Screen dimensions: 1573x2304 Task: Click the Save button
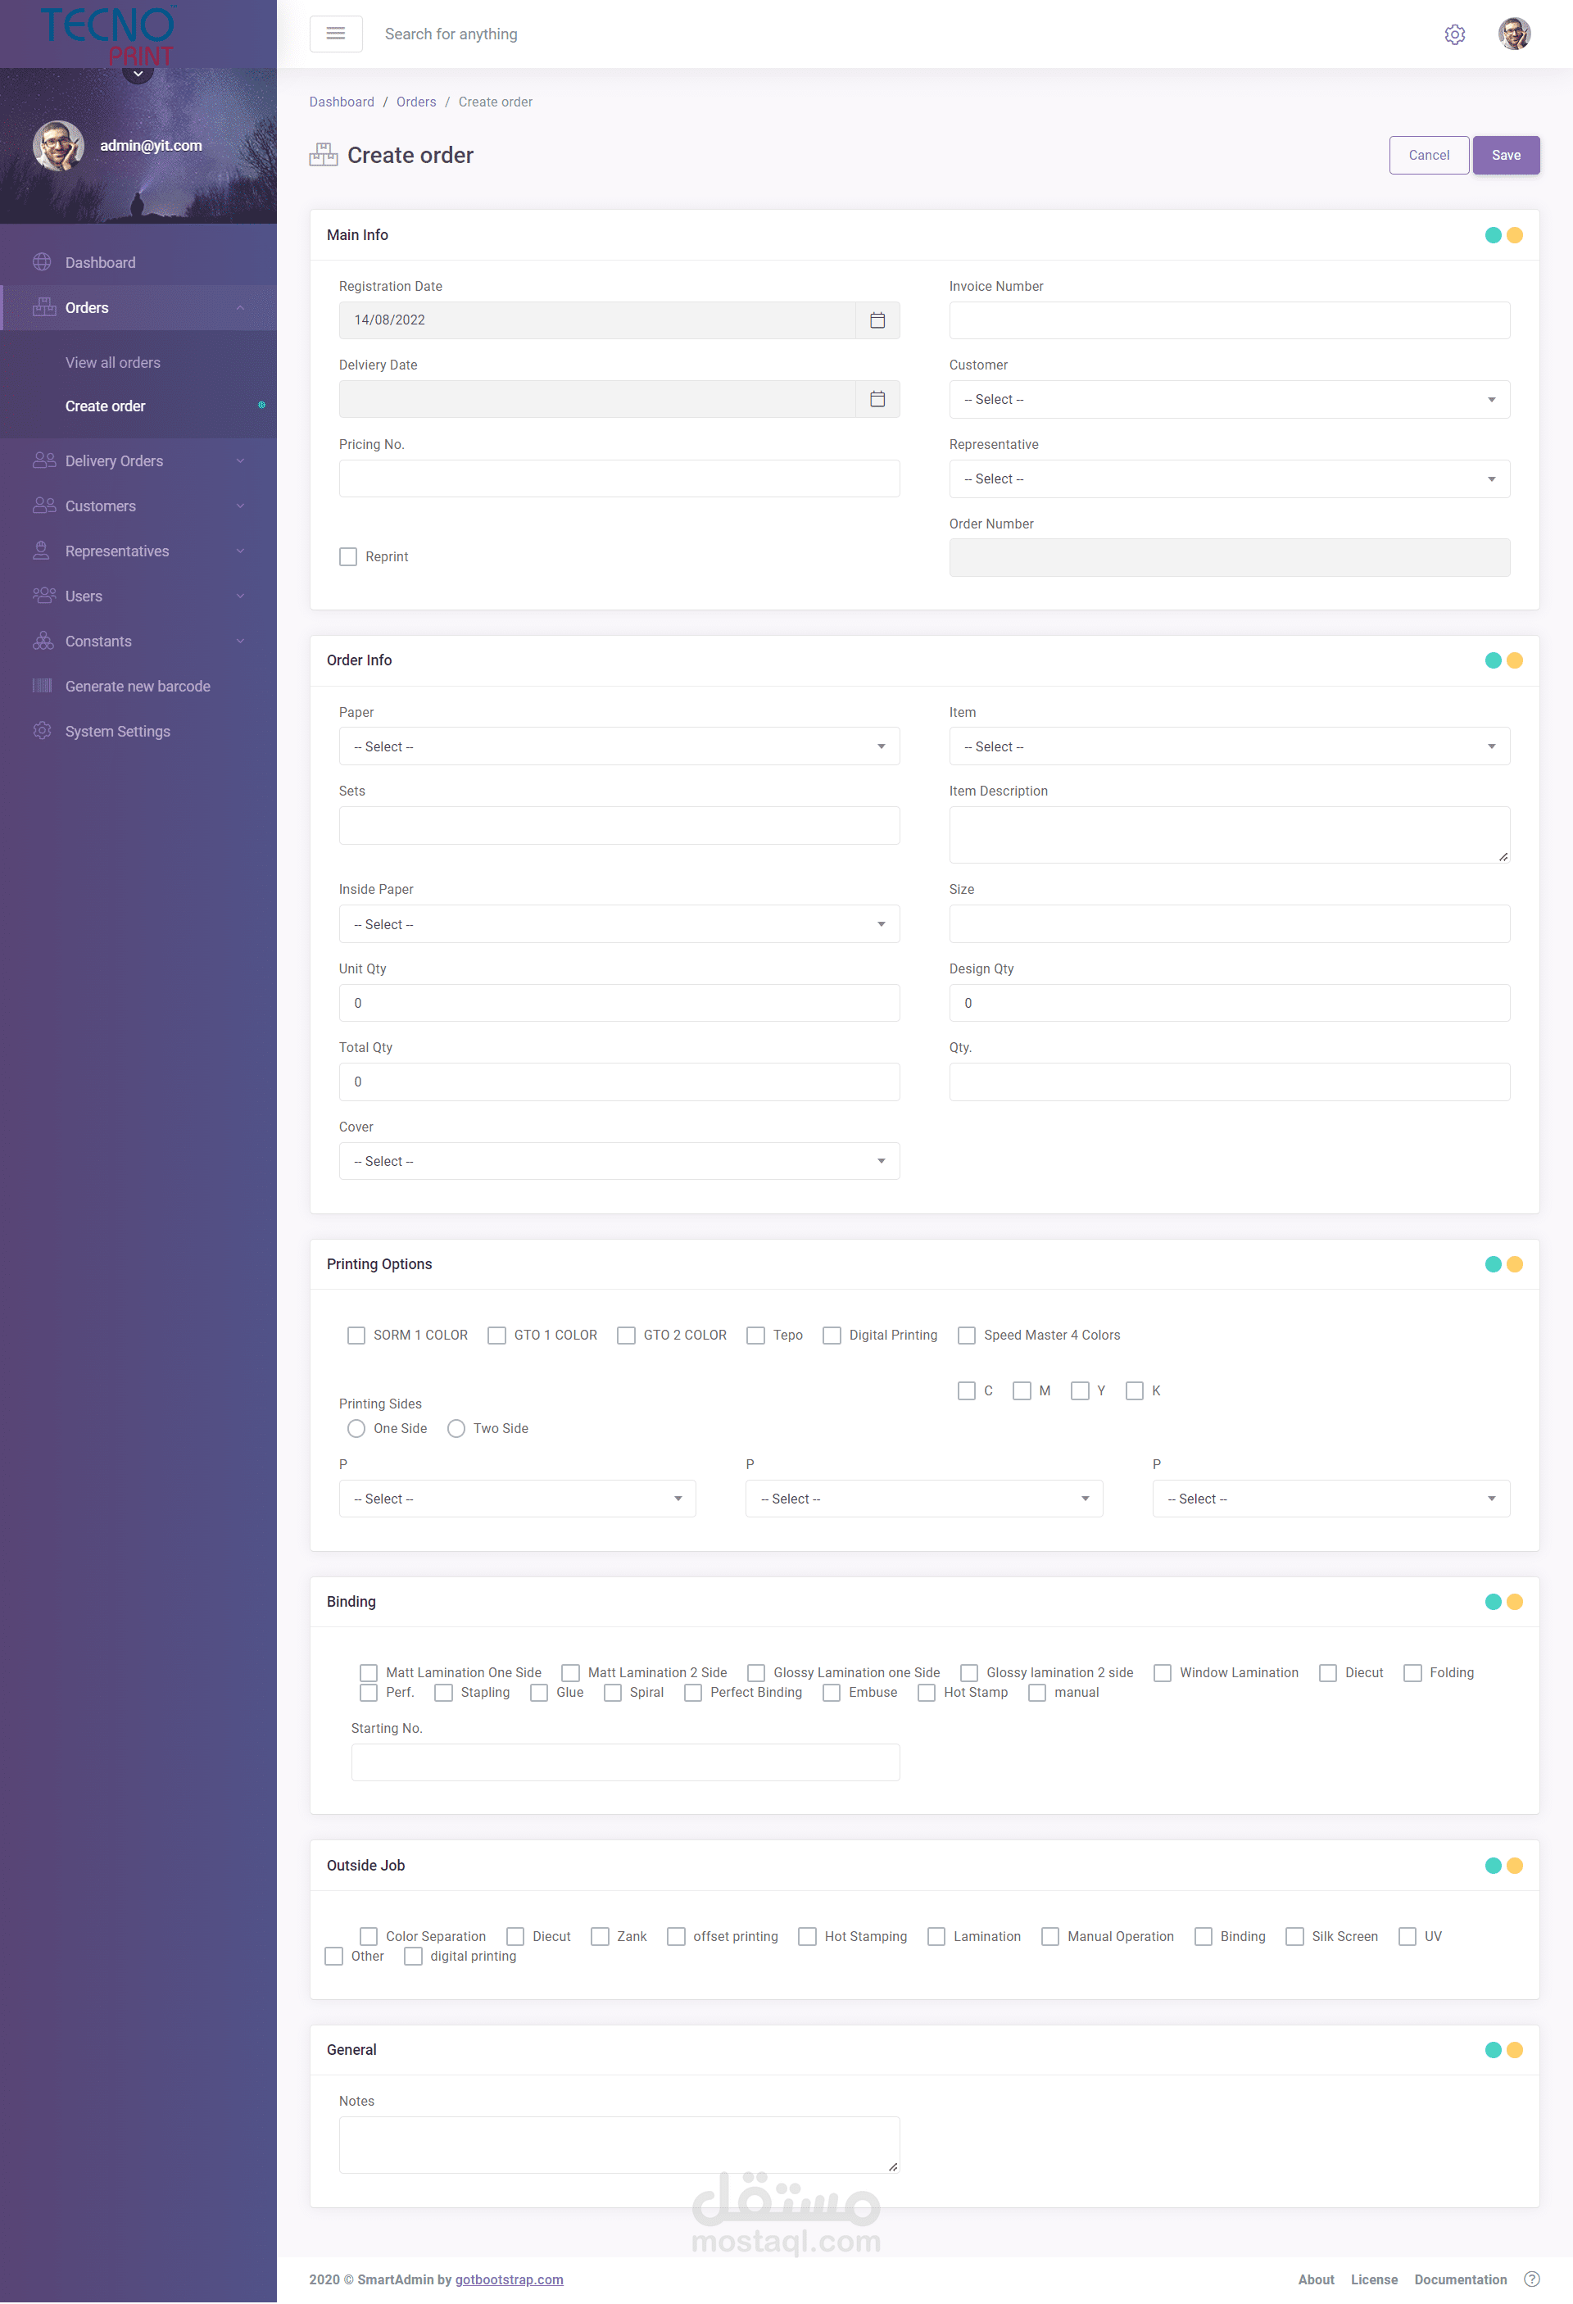pos(1505,156)
